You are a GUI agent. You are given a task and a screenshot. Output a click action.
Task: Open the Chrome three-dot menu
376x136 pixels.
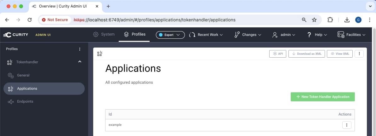click(369, 20)
